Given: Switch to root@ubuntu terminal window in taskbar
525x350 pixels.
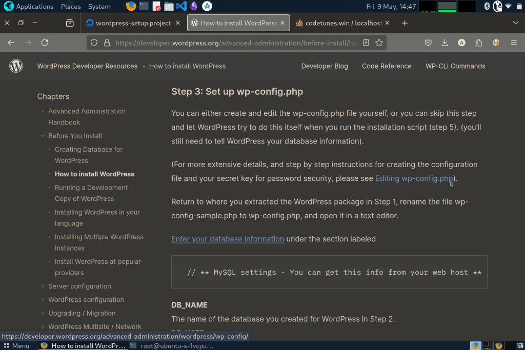Looking at the screenshot, I should click(x=171, y=346).
